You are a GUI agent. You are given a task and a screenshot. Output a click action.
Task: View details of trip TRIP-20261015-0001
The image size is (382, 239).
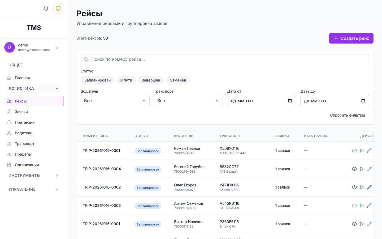pyautogui.click(x=354, y=224)
